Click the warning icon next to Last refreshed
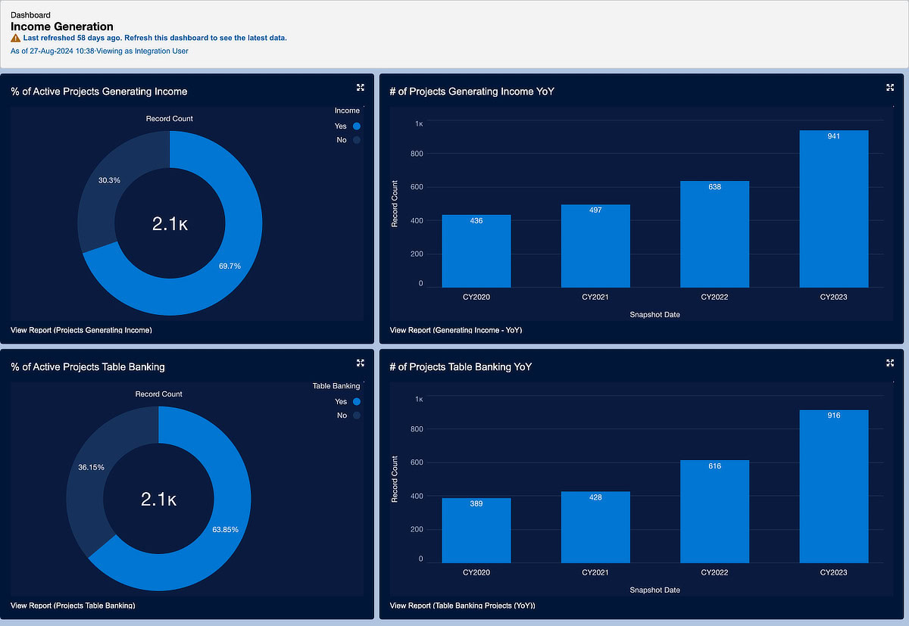The image size is (909, 626). coord(15,37)
